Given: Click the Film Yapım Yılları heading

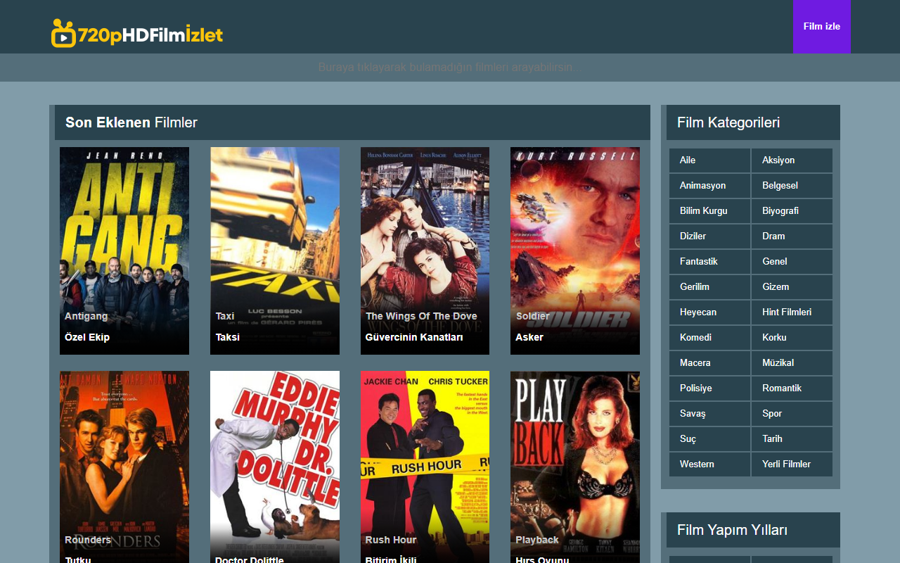Looking at the screenshot, I should point(732,530).
